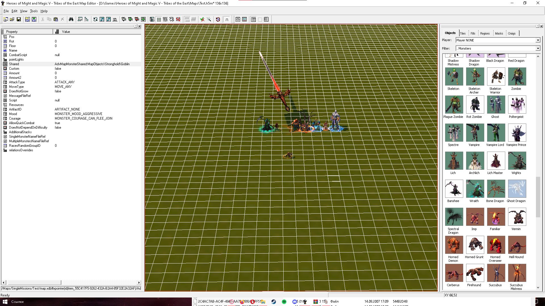Toggle the grid display toolbar button
This screenshot has height=306, width=545.
tap(159, 19)
